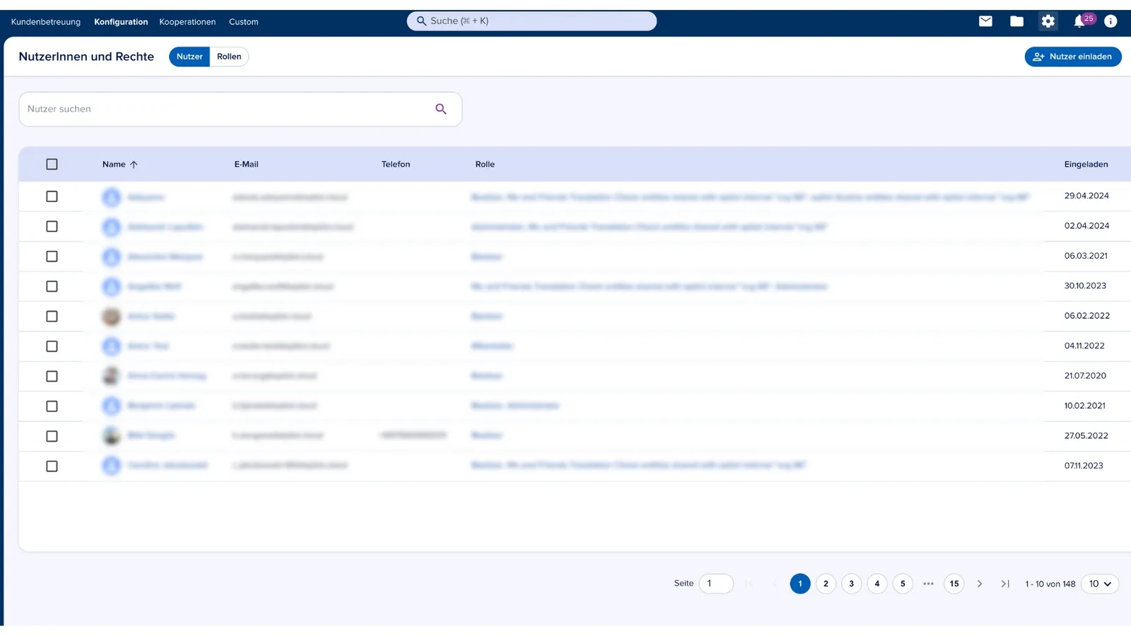Click avatar in row dated 04.11.2022

point(111,346)
